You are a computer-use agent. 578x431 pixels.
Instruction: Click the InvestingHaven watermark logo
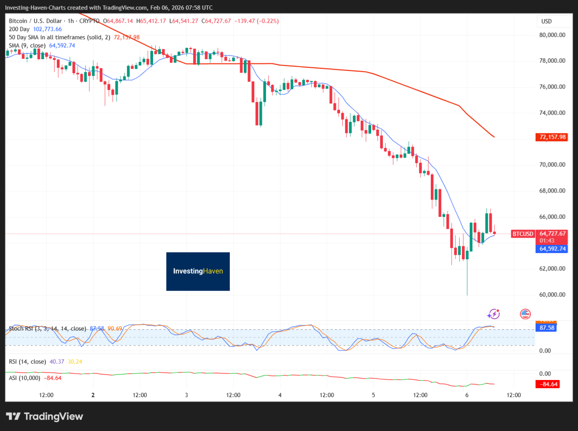[198, 271]
